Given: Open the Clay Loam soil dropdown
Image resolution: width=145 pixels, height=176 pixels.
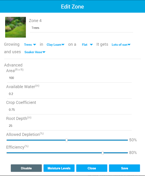Looking at the screenshot, I should tap(55, 45).
